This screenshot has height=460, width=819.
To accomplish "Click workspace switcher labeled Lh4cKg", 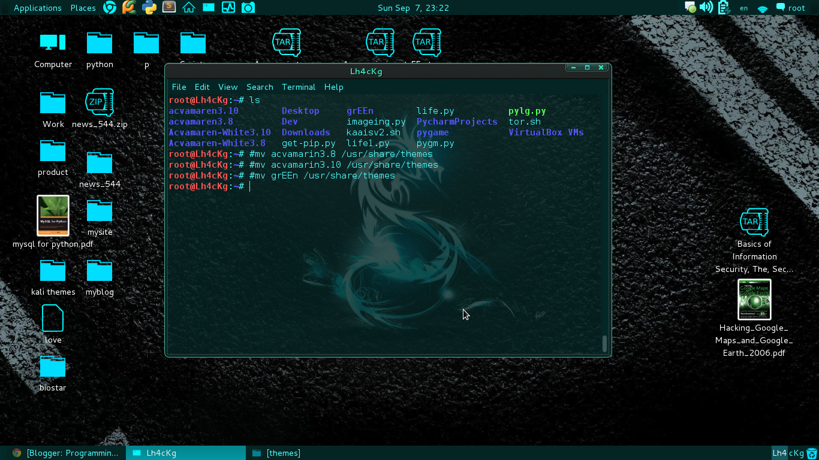I will click(788, 453).
